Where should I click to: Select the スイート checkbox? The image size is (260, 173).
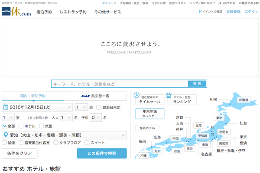[x=87, y=143]
